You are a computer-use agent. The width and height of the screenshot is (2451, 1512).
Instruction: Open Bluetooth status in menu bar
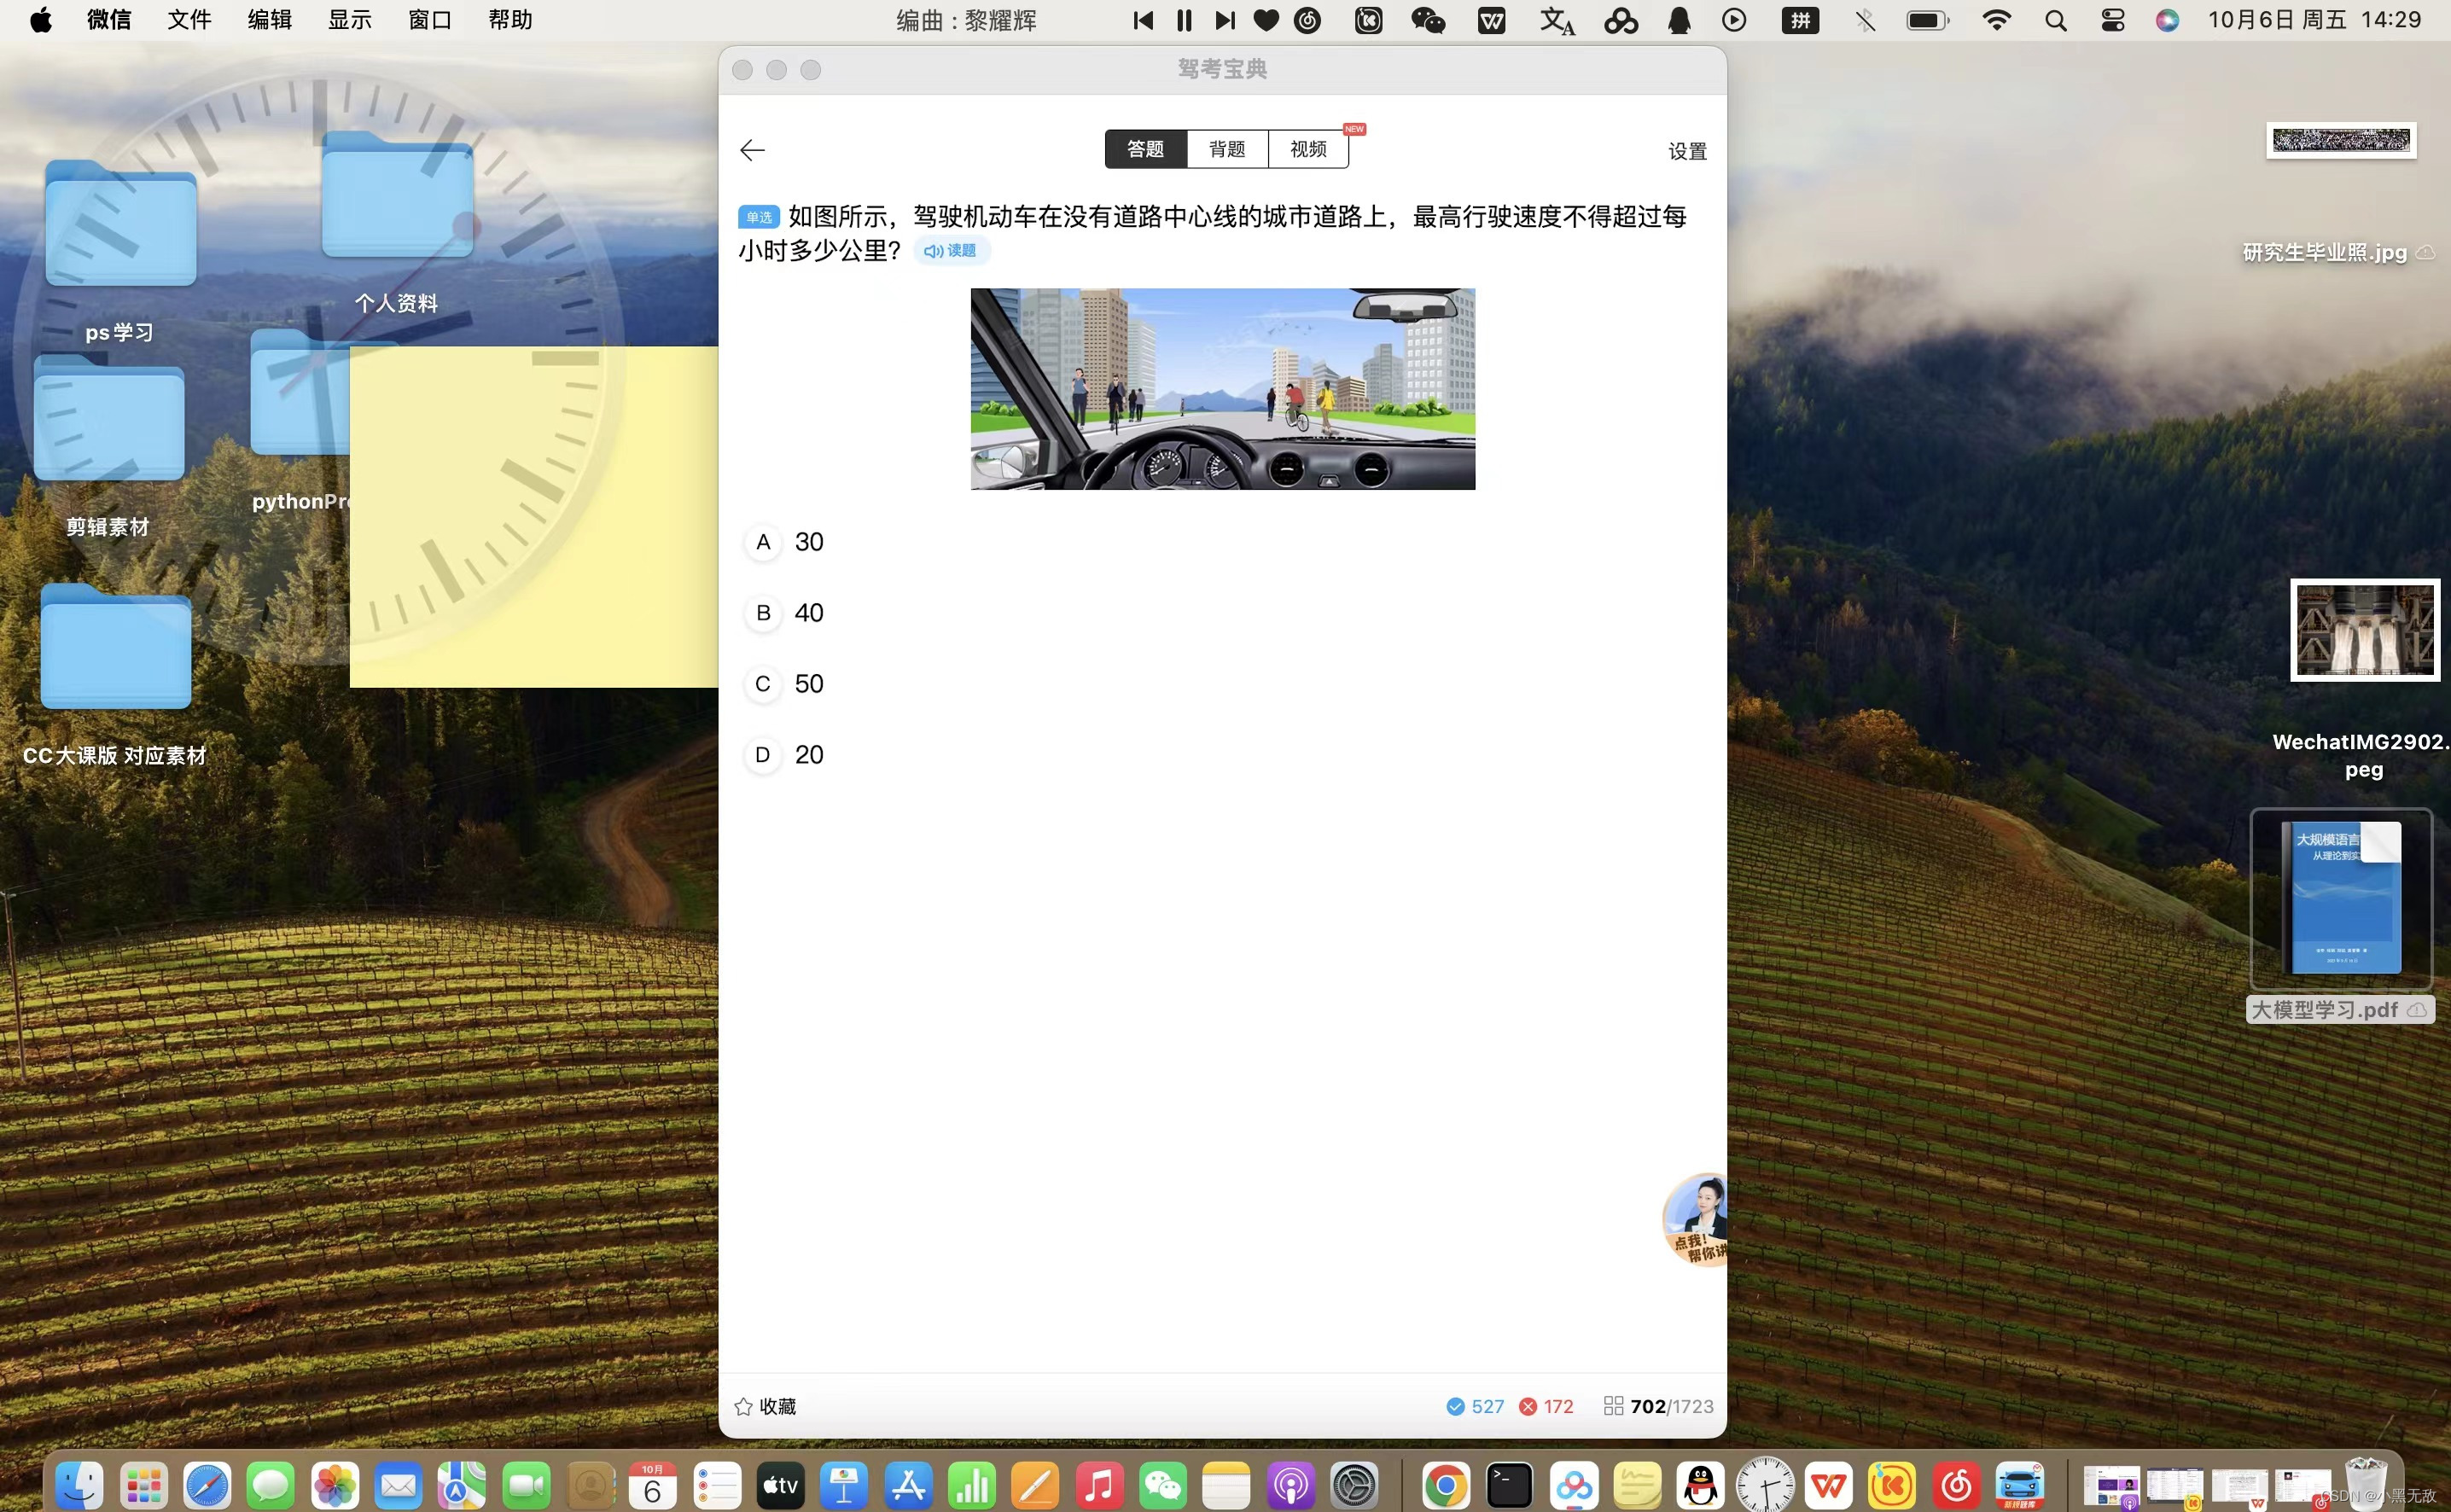tap(1865, 20)
